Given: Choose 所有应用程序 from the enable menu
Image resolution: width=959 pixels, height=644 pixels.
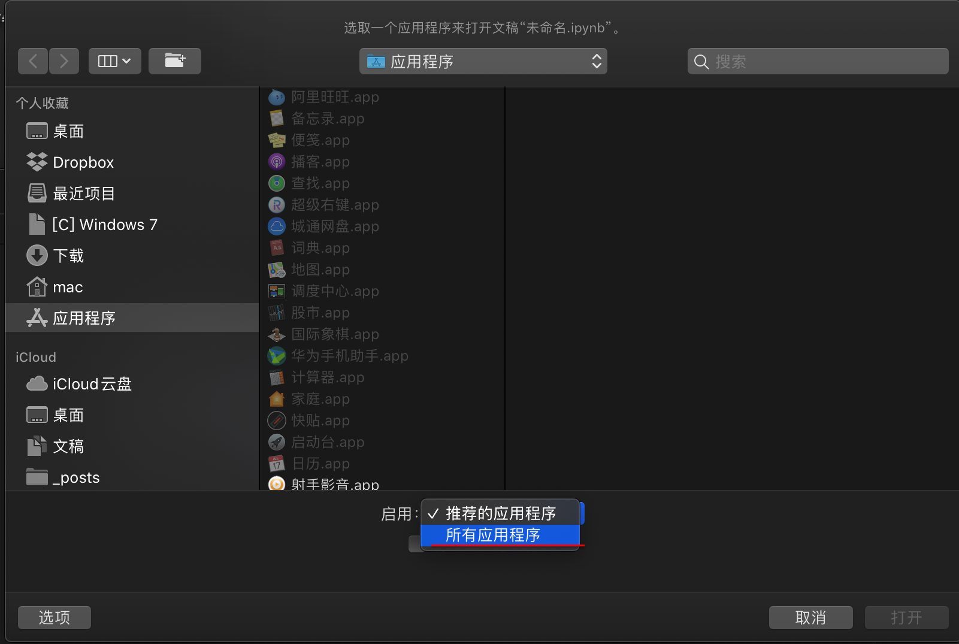Looking at the screenshot, I should (493, 535).
